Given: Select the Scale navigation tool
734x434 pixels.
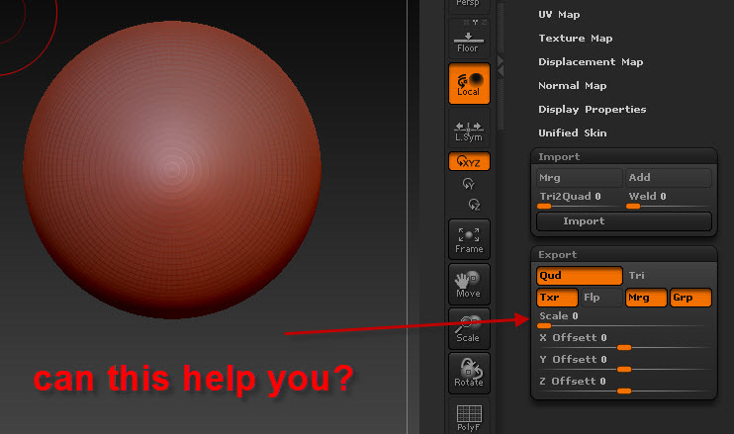Looking at the screenshot, I should point(469,328).
